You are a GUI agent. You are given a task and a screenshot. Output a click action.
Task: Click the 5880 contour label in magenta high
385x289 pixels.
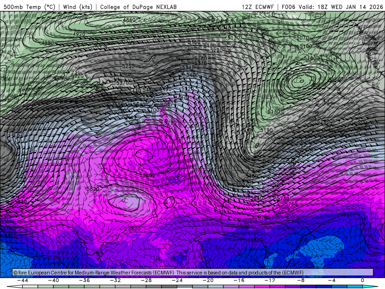pos(149,175)
